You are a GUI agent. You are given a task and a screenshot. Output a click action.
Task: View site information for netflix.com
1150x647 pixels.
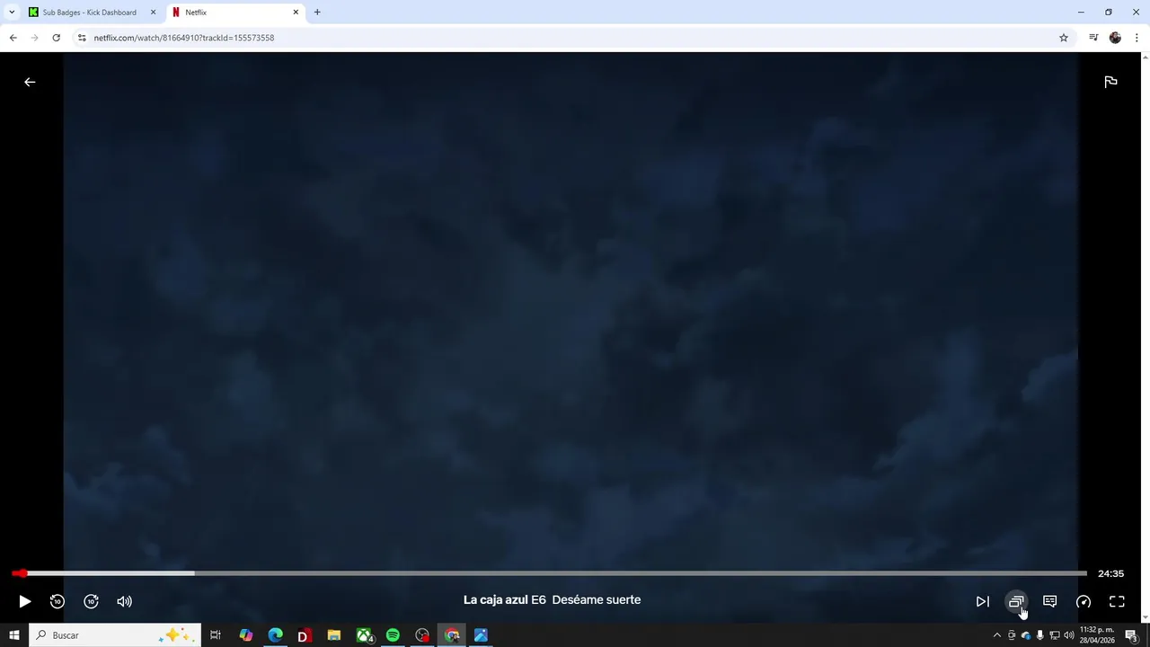coord(82,38)
